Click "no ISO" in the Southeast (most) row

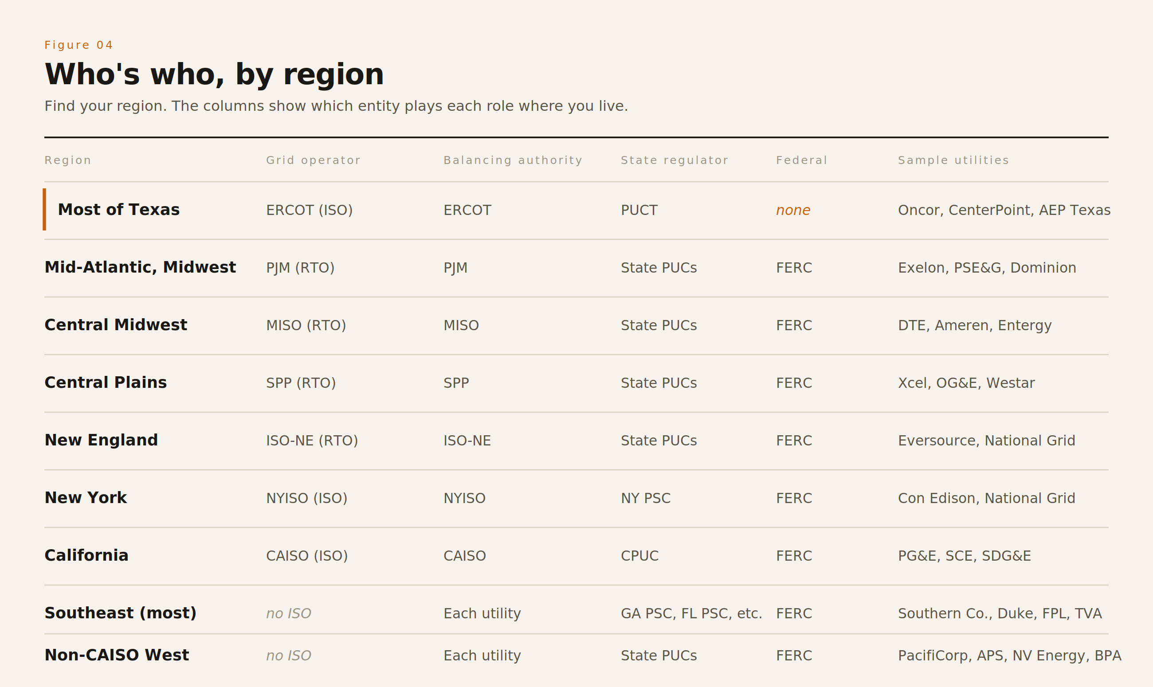pyautogui.click(x=289, y=613)
